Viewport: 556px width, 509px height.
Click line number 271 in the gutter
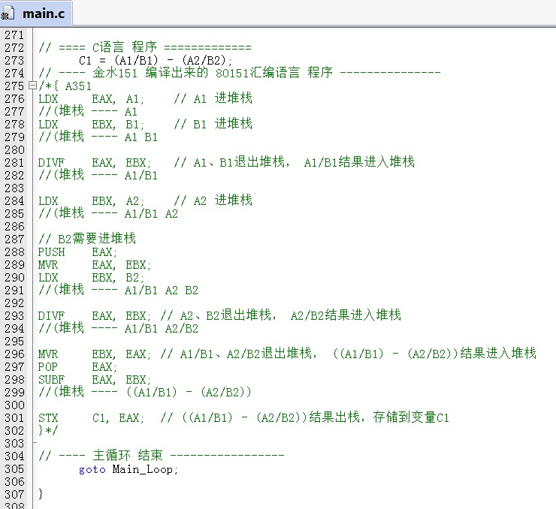14,35
